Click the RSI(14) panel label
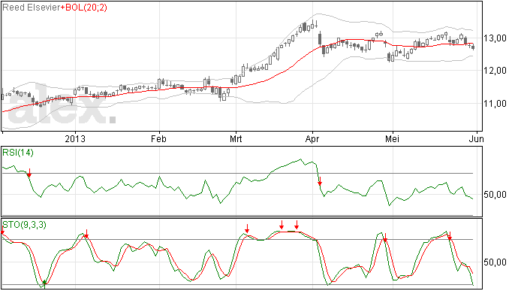This screenshot has width=518, height=291. 18,153
